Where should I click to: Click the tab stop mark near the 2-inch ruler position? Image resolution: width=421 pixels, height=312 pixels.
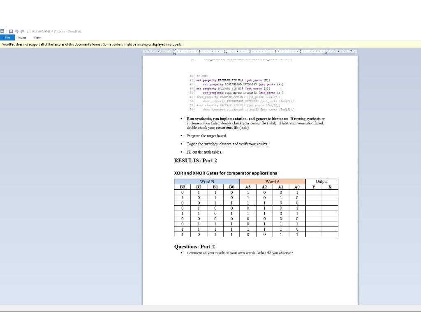coord(227,53)
